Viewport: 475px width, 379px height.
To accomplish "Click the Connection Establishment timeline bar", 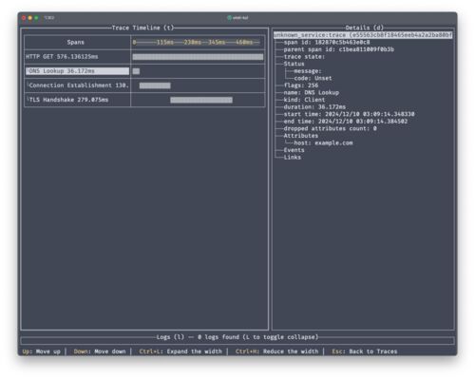I will point(155,85).
